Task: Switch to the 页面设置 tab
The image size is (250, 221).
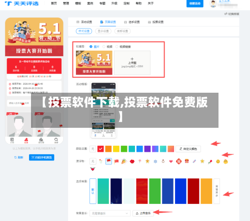Action: pyautogui.click(x=108, y=22)
